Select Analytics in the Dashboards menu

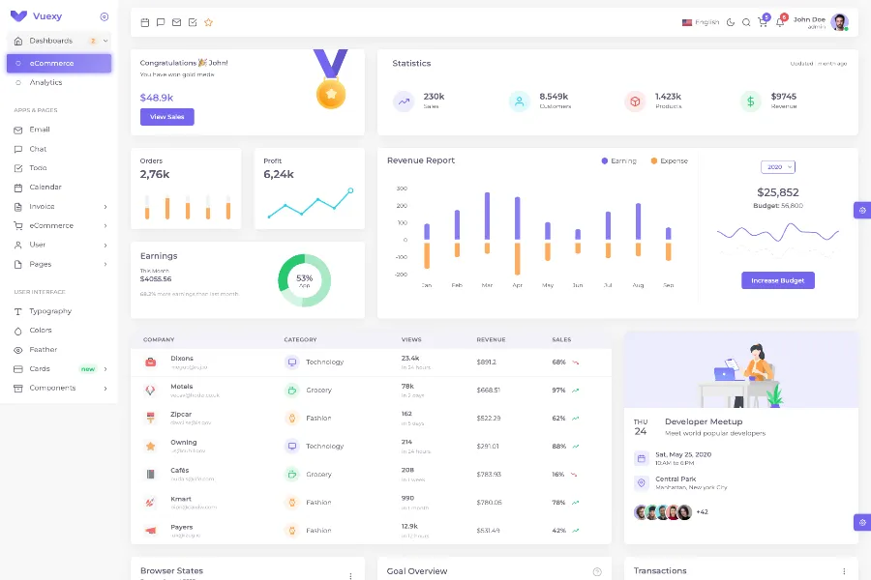tap(45, 82)
